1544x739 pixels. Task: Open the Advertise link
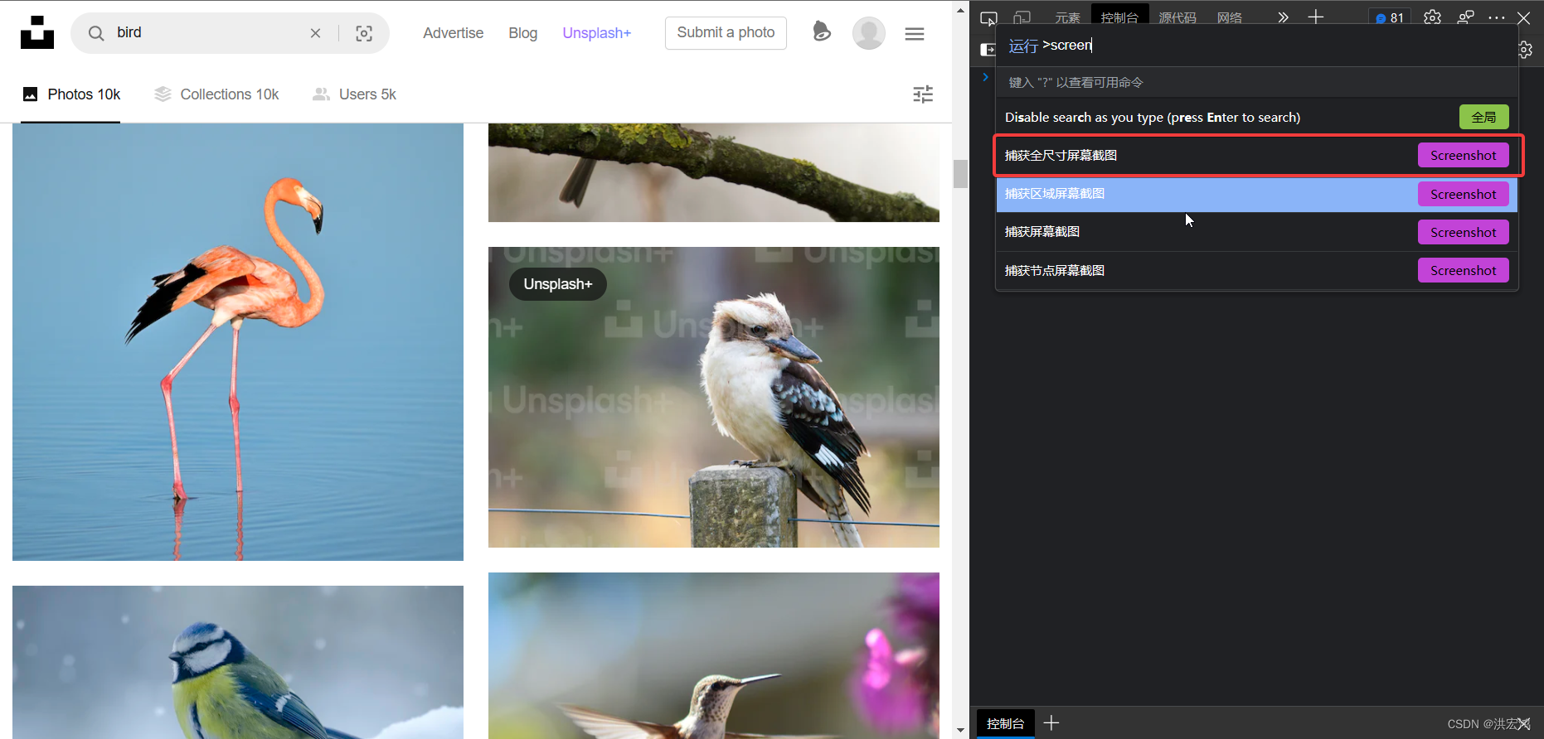pyautogui.click(x=453, y=33)
